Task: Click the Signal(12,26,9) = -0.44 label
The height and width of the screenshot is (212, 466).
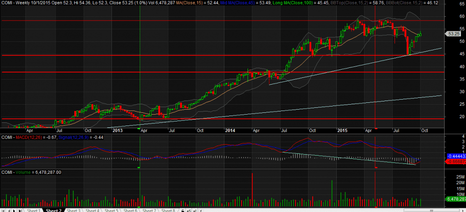Action: pos(81,137)
